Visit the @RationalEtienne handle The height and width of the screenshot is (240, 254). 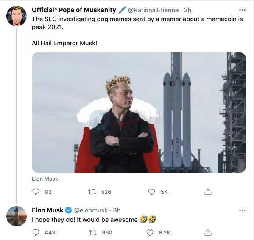click(x=153, y=10)
